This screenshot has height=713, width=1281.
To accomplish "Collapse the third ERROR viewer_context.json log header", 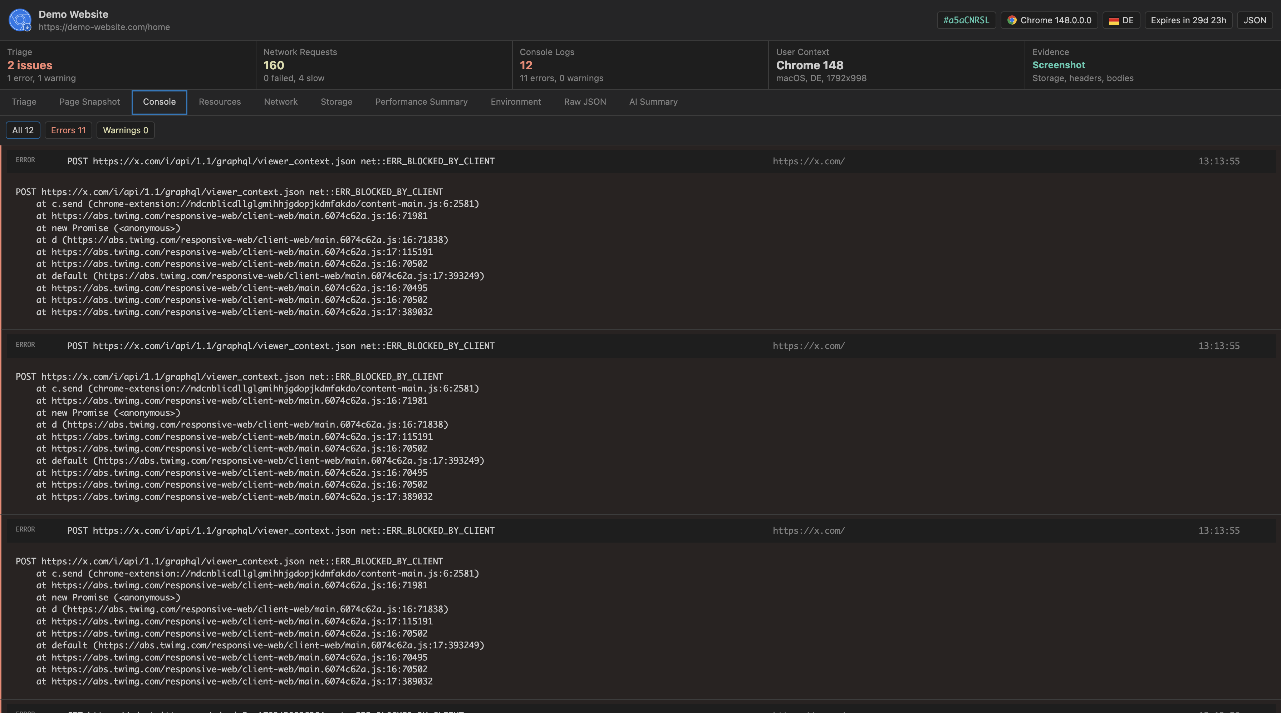I will [642, 531].
